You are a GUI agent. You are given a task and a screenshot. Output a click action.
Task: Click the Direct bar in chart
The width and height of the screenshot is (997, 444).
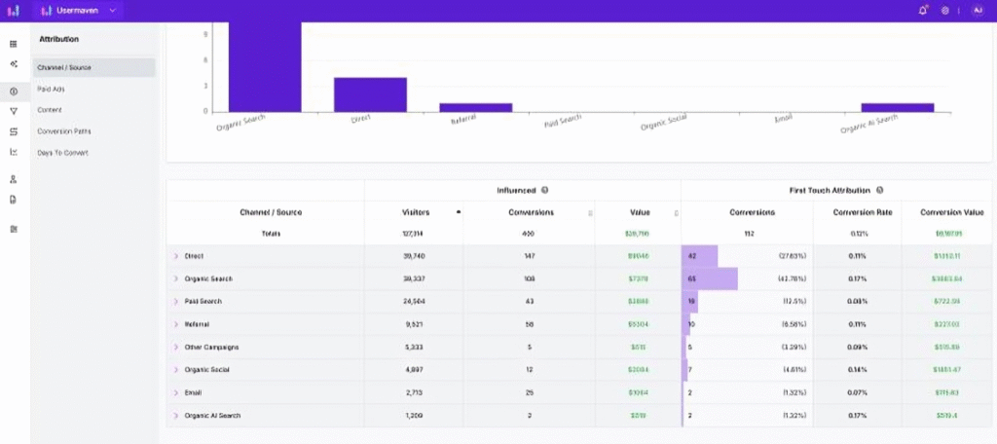(370, 94)
